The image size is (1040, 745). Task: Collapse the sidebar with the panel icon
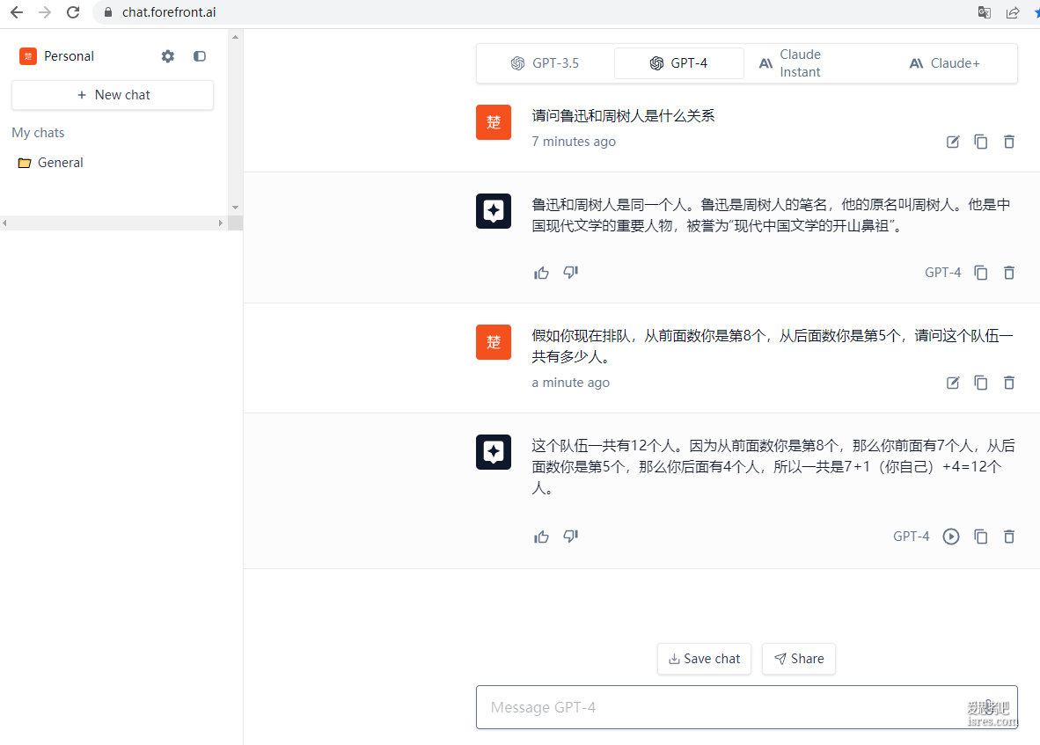(200, 56)
